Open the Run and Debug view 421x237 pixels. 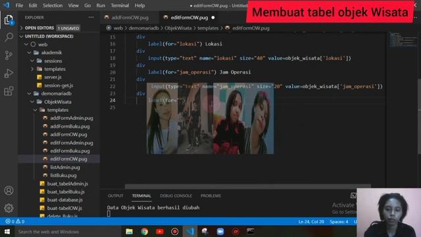tap(9, 73)
